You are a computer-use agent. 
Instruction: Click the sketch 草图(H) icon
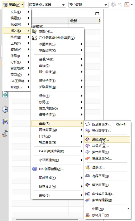tap(35, 32)
